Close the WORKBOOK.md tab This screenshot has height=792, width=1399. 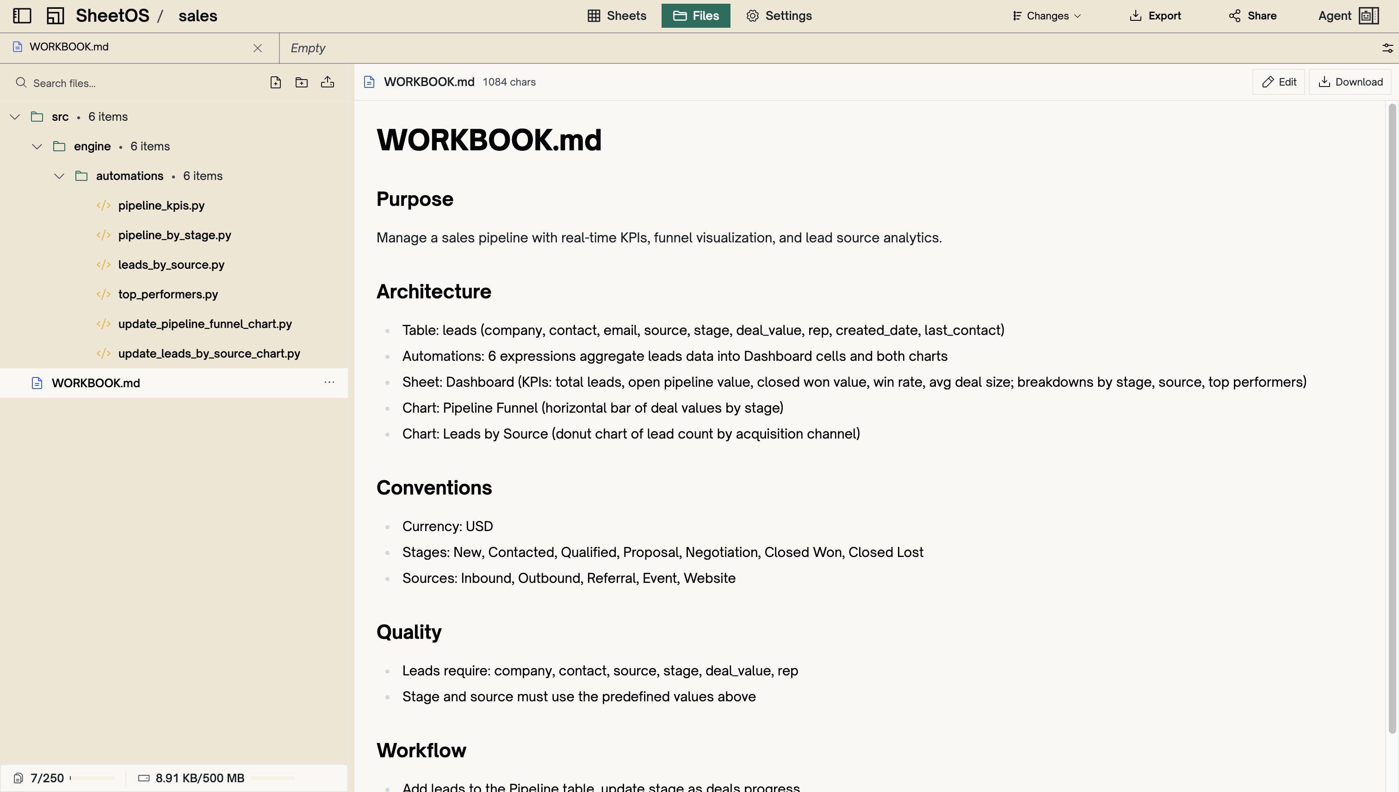pos(257,48)
